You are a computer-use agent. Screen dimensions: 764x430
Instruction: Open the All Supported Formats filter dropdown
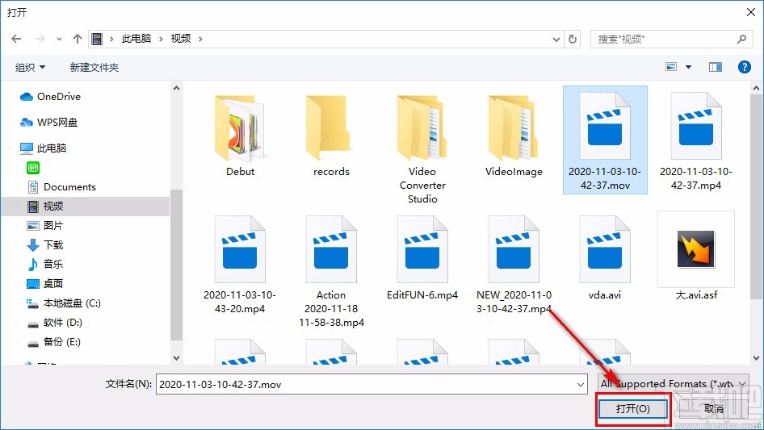pyautogui.click(x=674, y=384)
